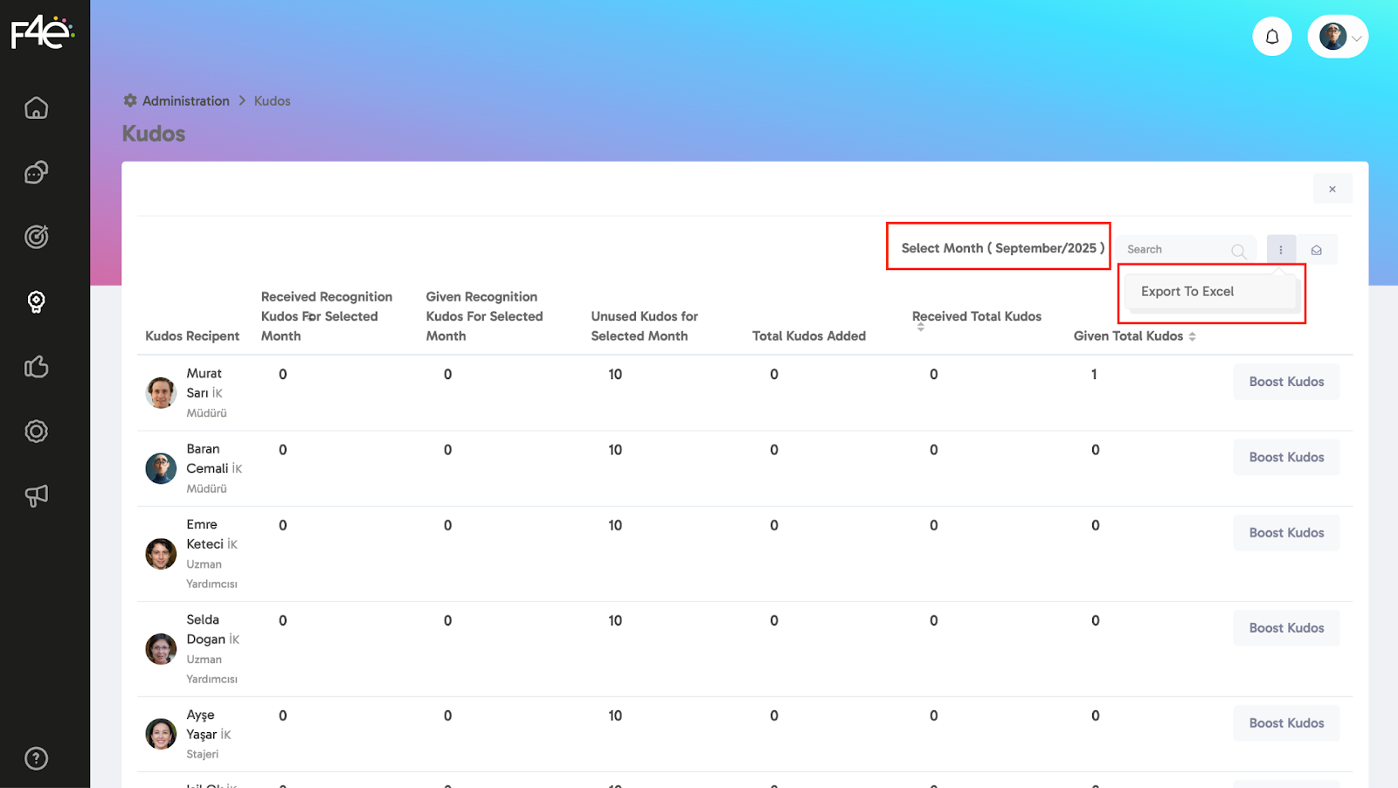This screenshot has width=1398, height=788.
Task: Click the envelope icon beside the search
Action: click(x=1316, y=250)
